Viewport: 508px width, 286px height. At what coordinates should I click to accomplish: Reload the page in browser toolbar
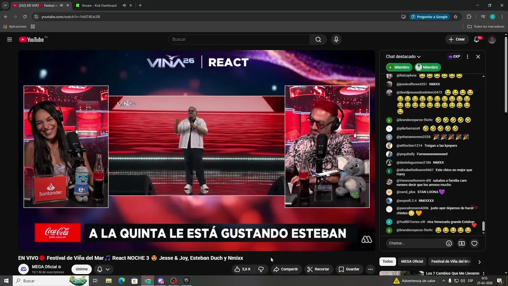click(x=25, y=17)
